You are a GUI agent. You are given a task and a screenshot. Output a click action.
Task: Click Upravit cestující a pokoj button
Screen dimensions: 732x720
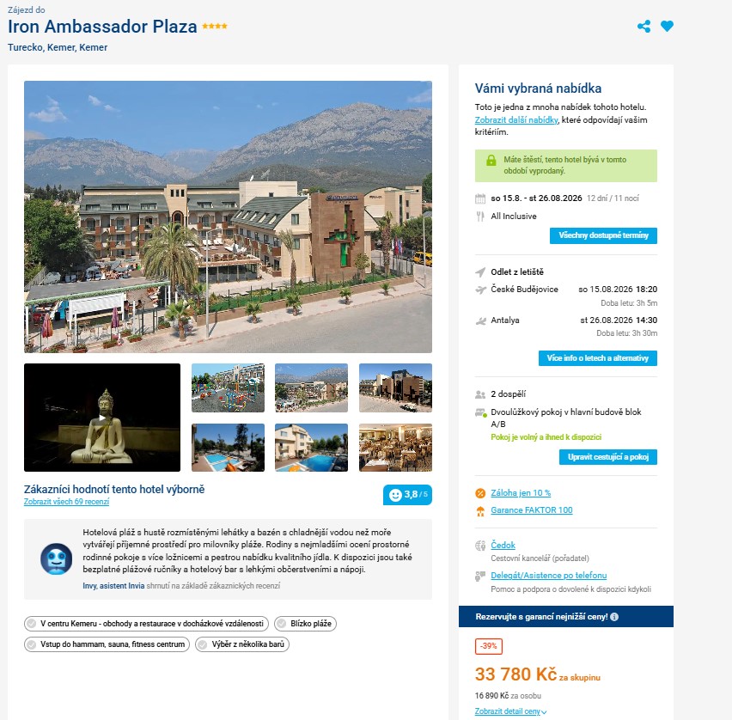[607, 456]
